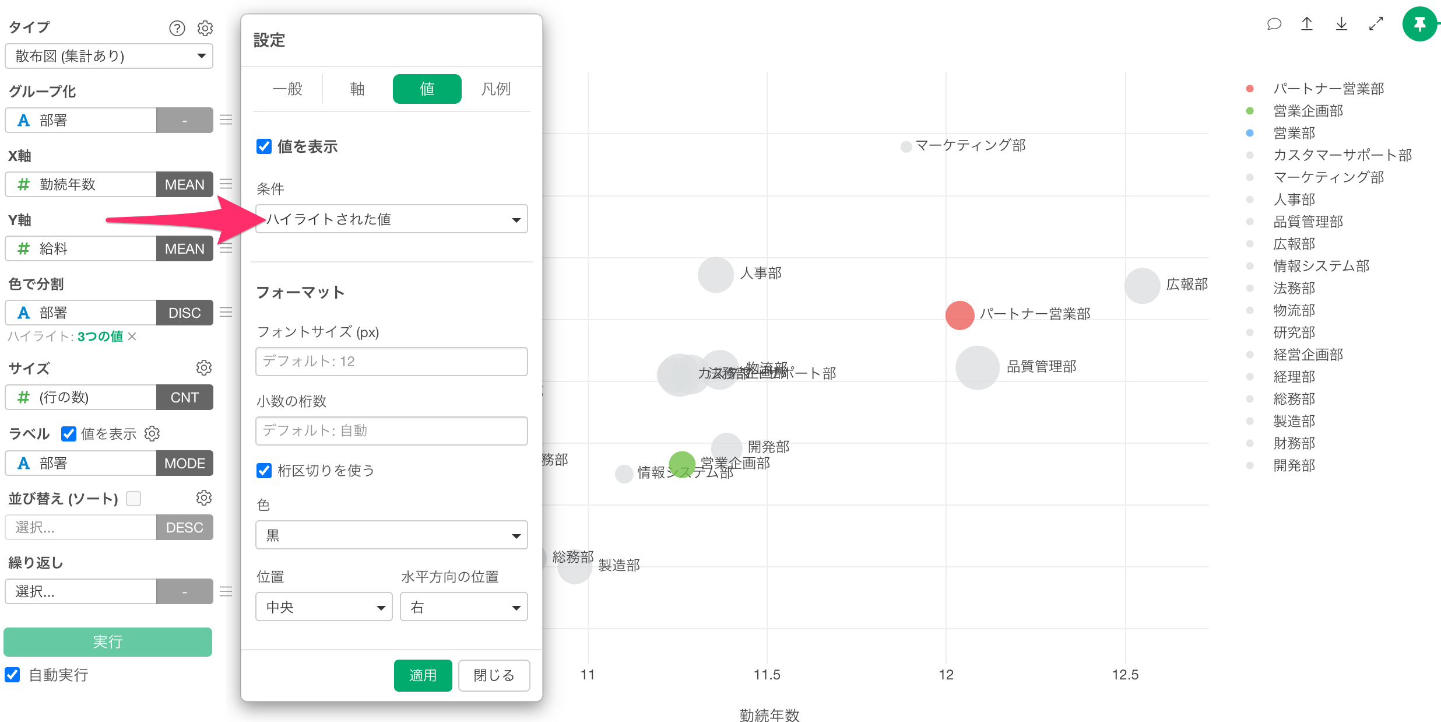Toggle the 桁区切りを使う checkbox

point(264,470)
